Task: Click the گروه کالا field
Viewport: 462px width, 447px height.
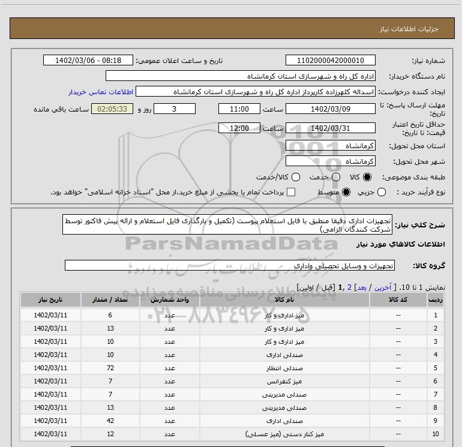Action: (x=230, y=265)
